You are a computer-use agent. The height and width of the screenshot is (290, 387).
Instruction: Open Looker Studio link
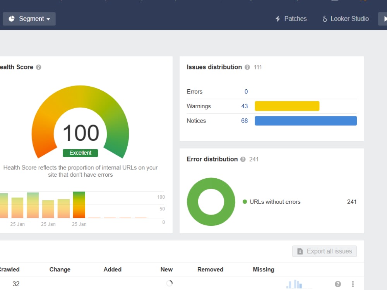346,19
